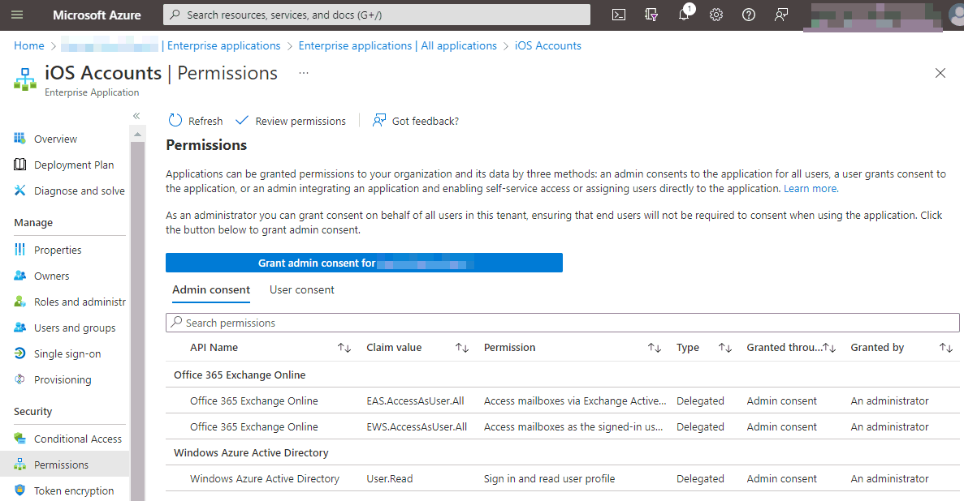Screen dimensions: 964x501
Task: Click the Grant admin consent button
Action: [x=364, y=263]
